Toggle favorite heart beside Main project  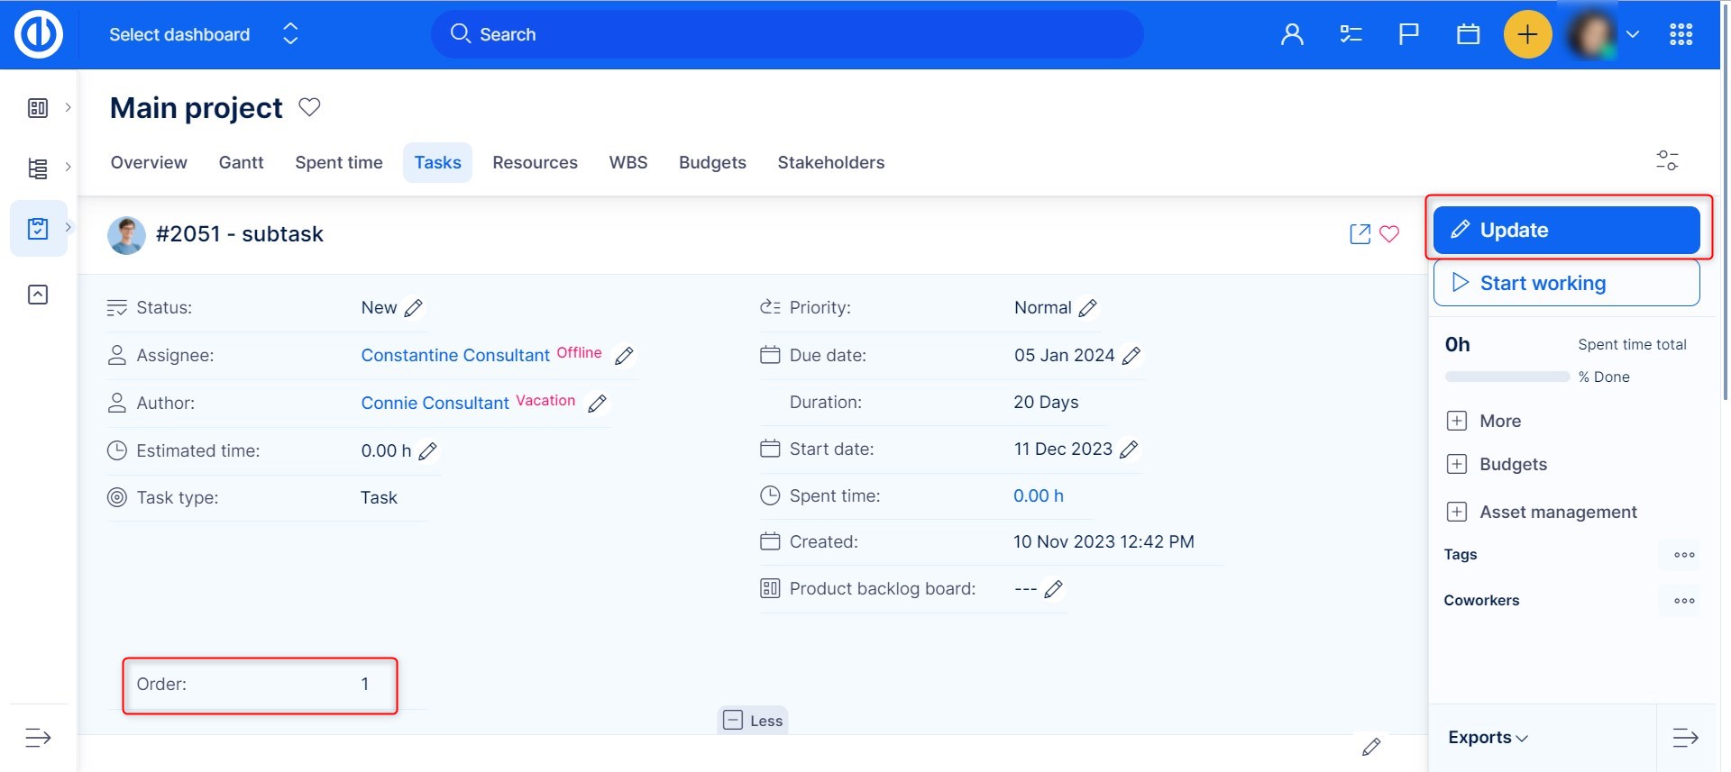[x=309, y=107]
